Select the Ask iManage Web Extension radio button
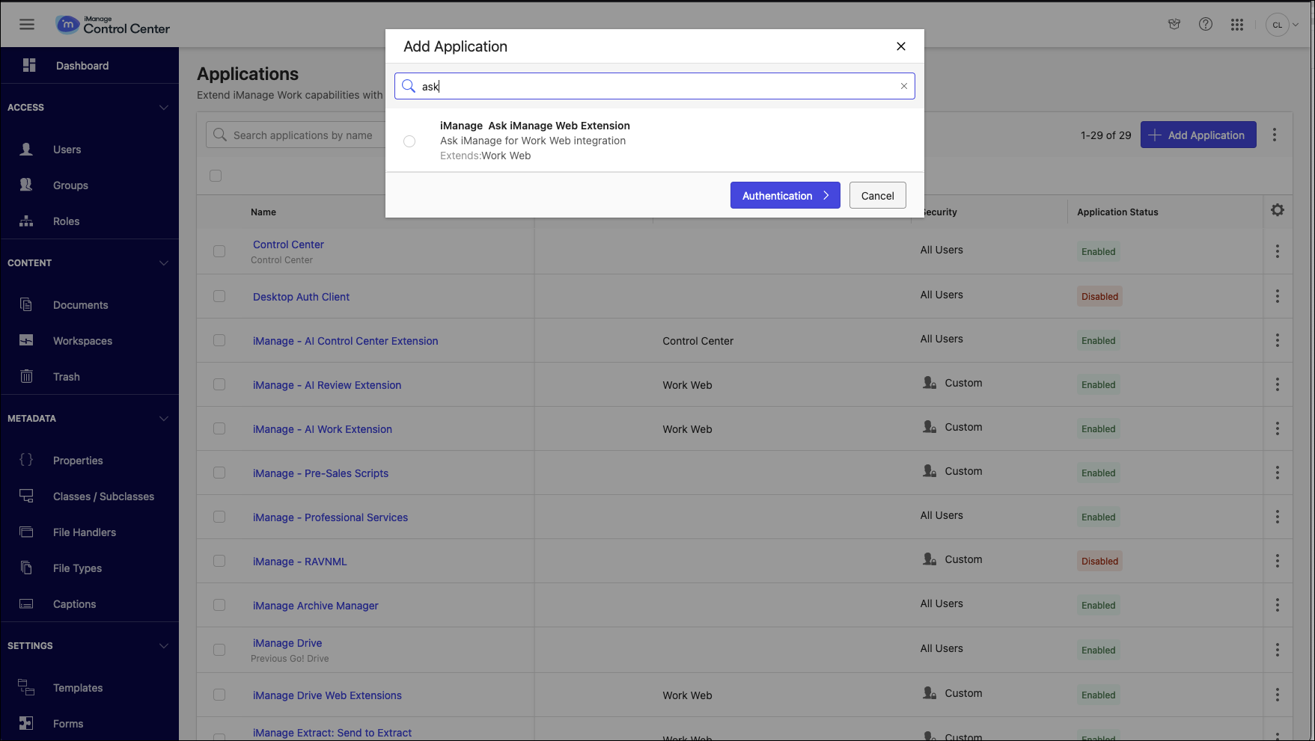1315x741 pixels. coord(409,141)
